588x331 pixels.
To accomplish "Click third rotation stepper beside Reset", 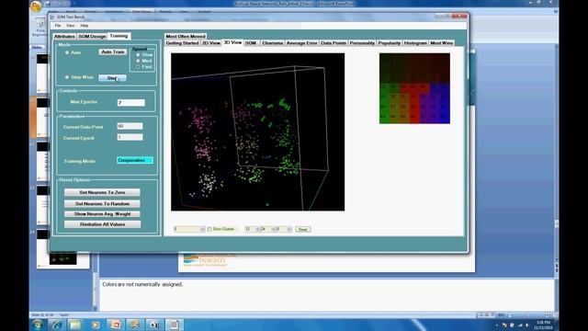I will pyautogui.click(x=284, y=229).
